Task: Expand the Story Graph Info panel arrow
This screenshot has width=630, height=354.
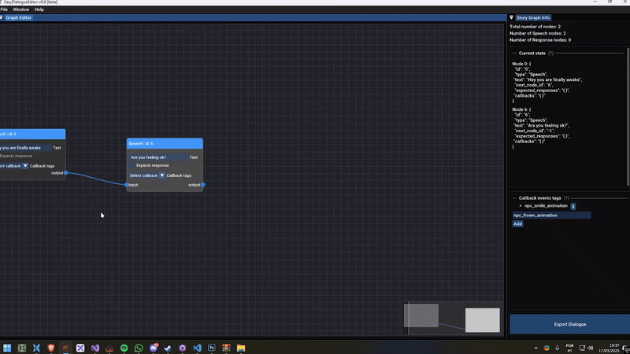Action: (512, 17)
